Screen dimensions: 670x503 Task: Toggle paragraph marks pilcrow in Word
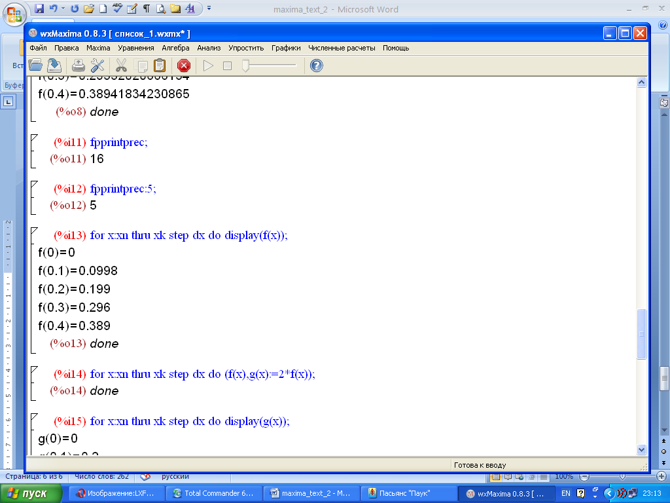(x=146, y=8)
